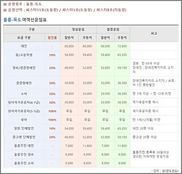This screenshot has height=174, width=182.
Task: Select the 울릉주민 소아 row label
Action: pyautogui.click(x=24, y=163)
